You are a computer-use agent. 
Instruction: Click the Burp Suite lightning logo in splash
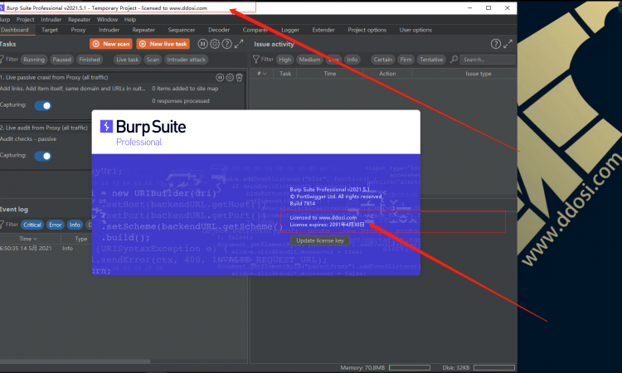pos(106,127)
